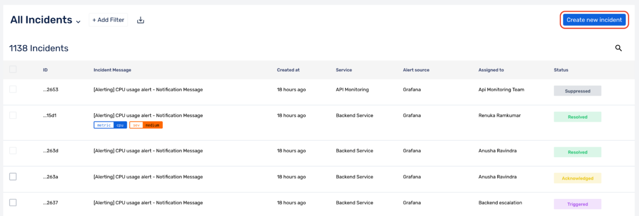Click the Alert source column header

pyautogui.click(x=416, y=70)
